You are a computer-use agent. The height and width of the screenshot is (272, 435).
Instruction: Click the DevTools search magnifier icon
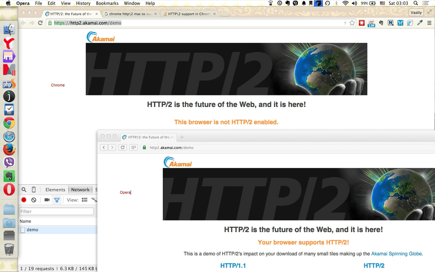click(24, 190)
